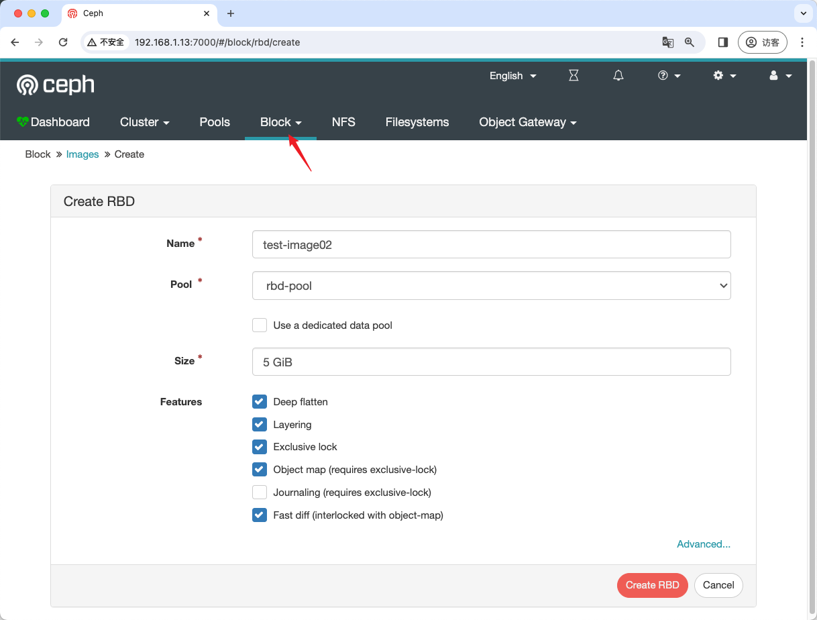The width and height of the screenshot is (817, 620).
Task: Open the notifications bell icon
Action: 618,76
